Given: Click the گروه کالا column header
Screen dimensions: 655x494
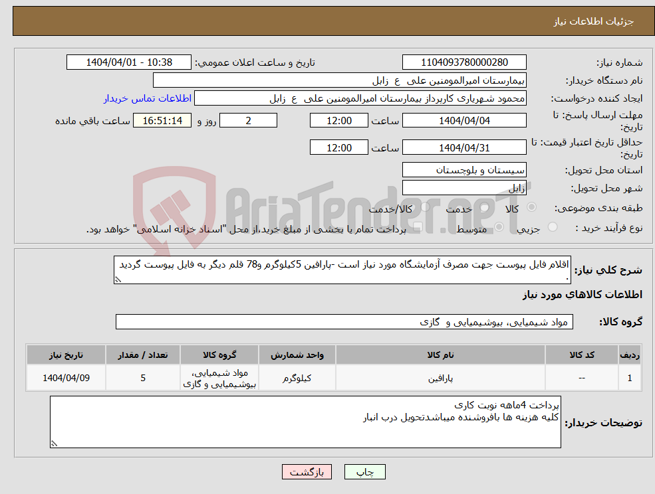Looking at the screenshot, I should pos(219,355).
